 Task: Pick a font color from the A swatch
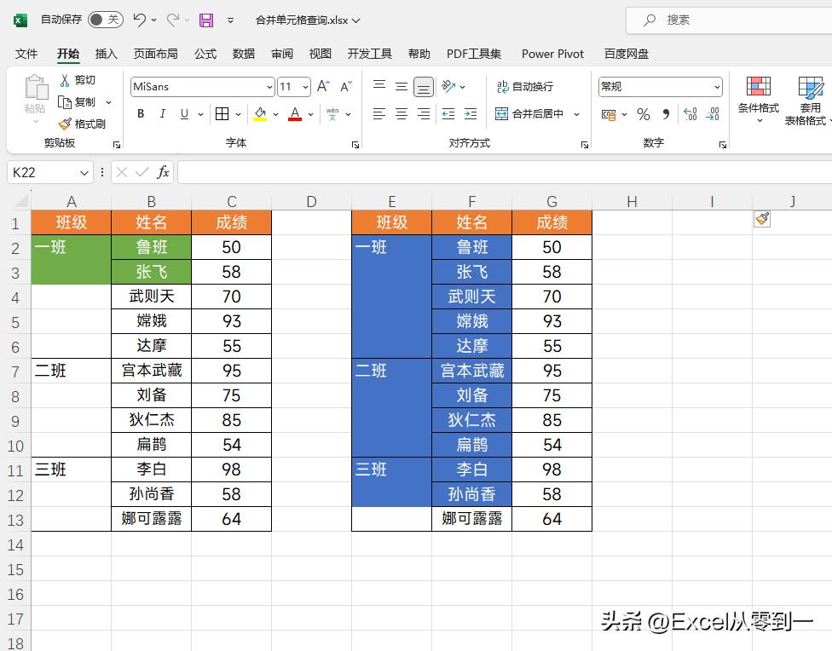tap(294, 114)
